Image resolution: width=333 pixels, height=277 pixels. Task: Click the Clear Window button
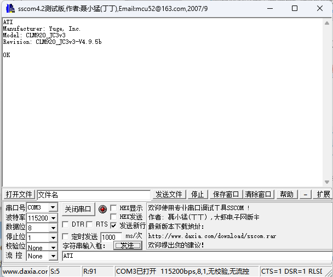pos(258,195)
